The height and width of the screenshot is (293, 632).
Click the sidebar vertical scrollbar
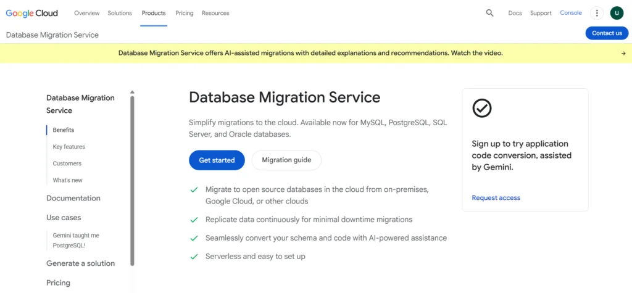click(x=132, y=181)
